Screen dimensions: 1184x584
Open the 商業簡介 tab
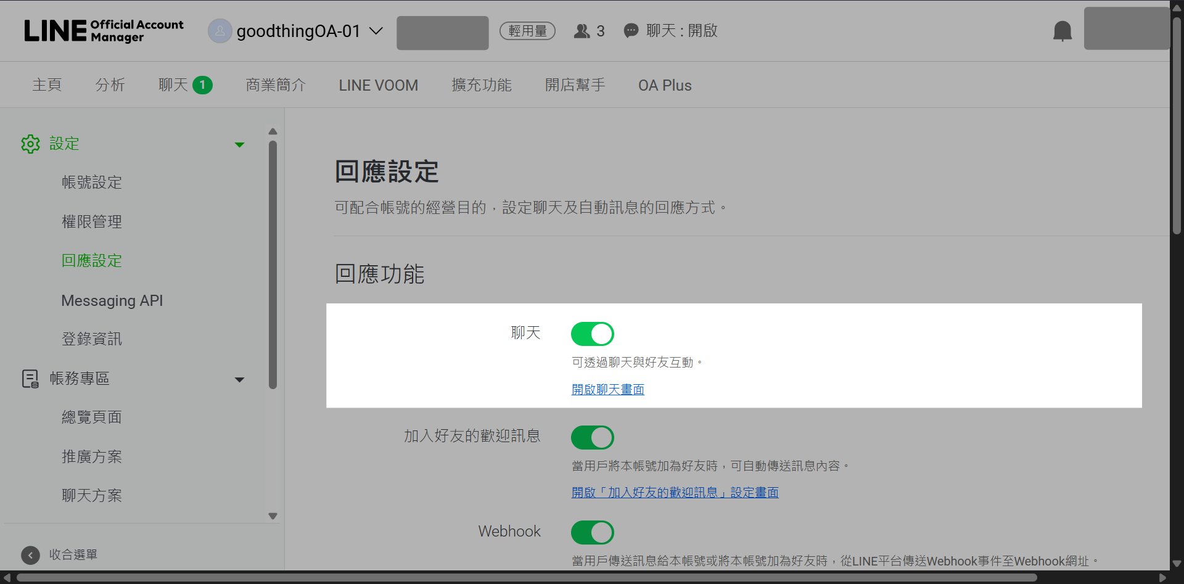click(276, 85)
